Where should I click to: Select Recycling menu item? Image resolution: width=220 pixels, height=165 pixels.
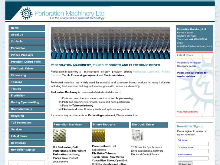pos(27,116)
